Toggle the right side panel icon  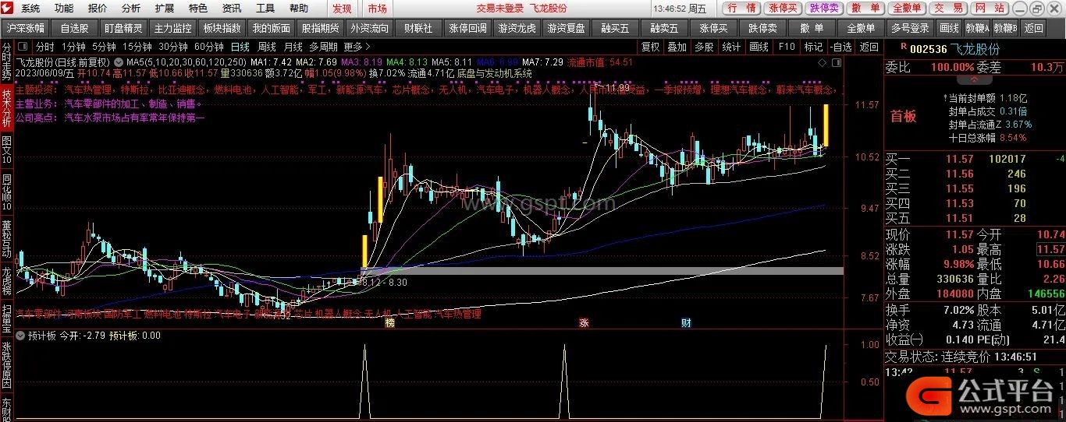[x=837, y=62]
